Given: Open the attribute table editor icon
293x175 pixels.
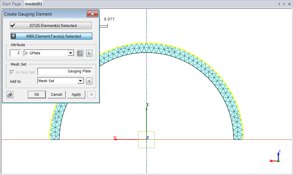Looking at the screenshot, I should (x=80, y=53).
